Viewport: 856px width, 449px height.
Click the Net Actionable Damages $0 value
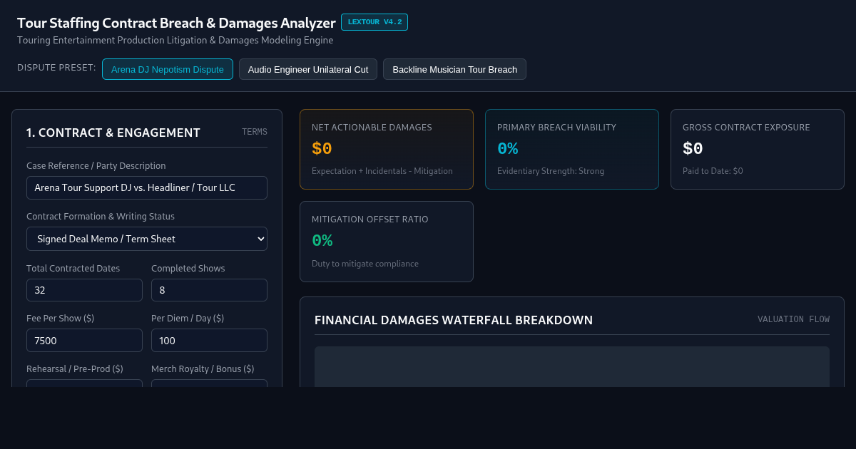322,149
